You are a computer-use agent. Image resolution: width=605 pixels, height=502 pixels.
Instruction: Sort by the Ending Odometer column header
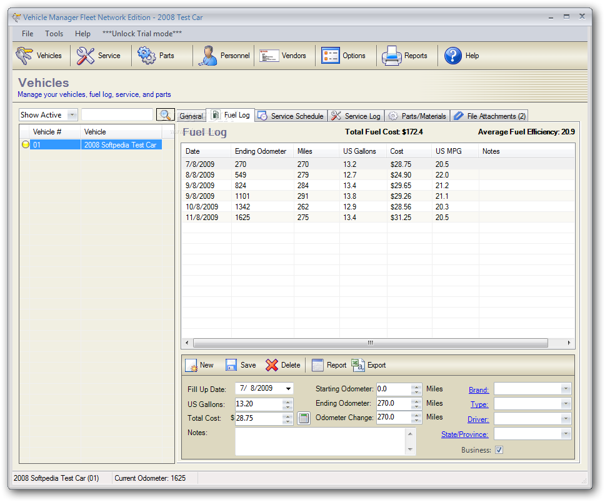[x=262, y=151]
